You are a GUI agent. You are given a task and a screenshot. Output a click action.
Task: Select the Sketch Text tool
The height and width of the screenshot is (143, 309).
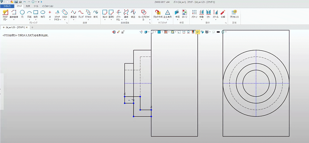(57, 15)
